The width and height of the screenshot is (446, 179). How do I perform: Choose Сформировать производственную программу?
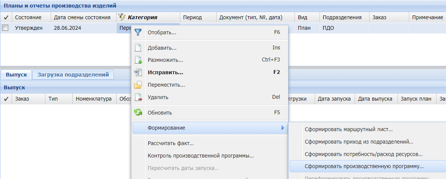364,166
